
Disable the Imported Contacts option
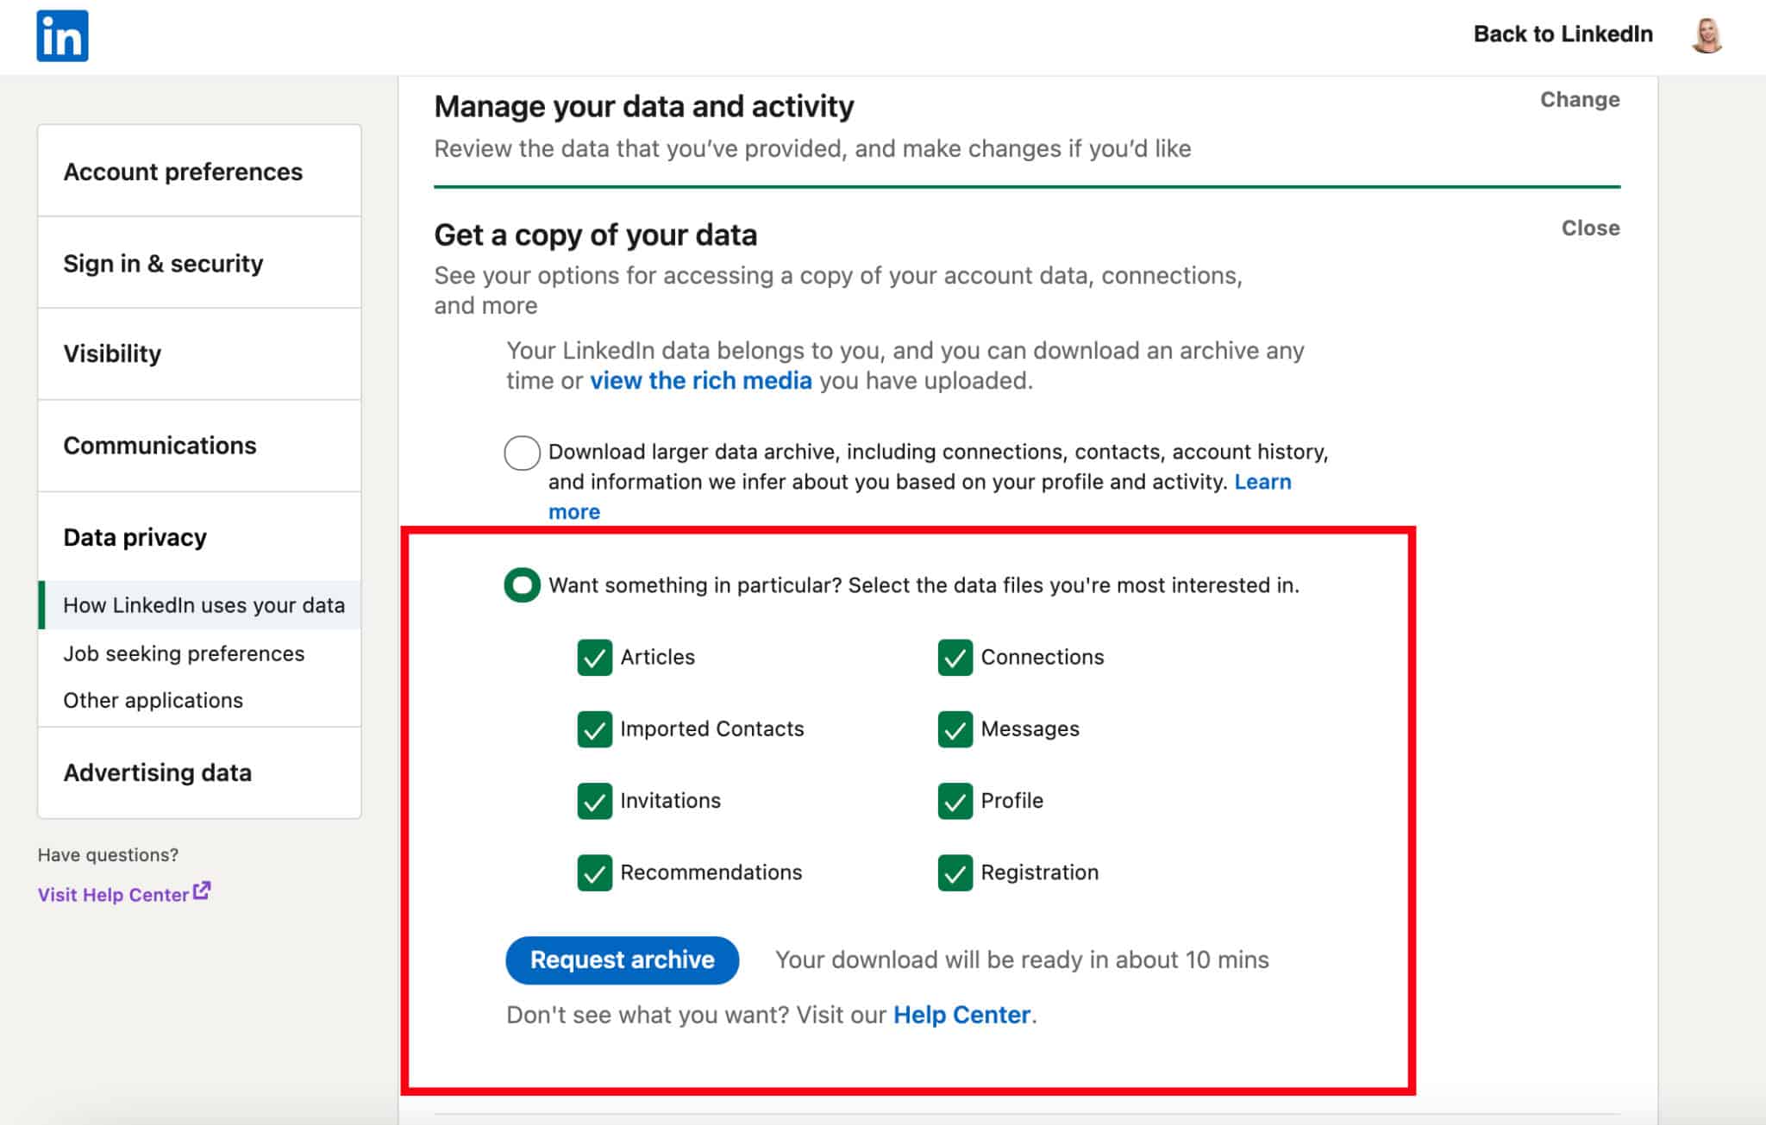[594, 729]
